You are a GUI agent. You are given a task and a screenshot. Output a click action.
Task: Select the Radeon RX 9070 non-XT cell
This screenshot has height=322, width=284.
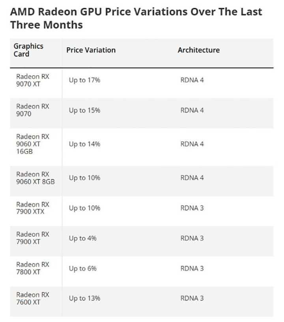tap(33, 110)
